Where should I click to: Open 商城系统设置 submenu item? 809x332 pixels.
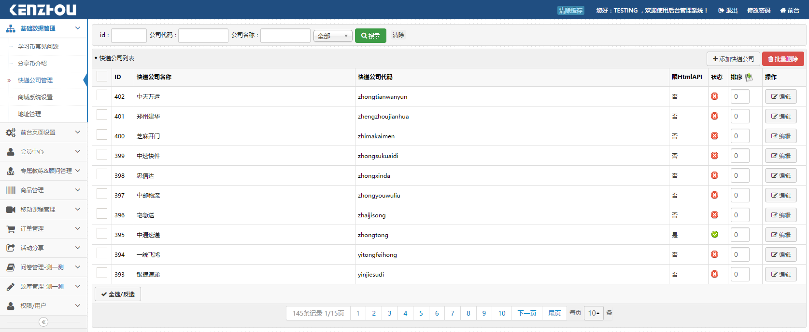[x=35, y=97]
